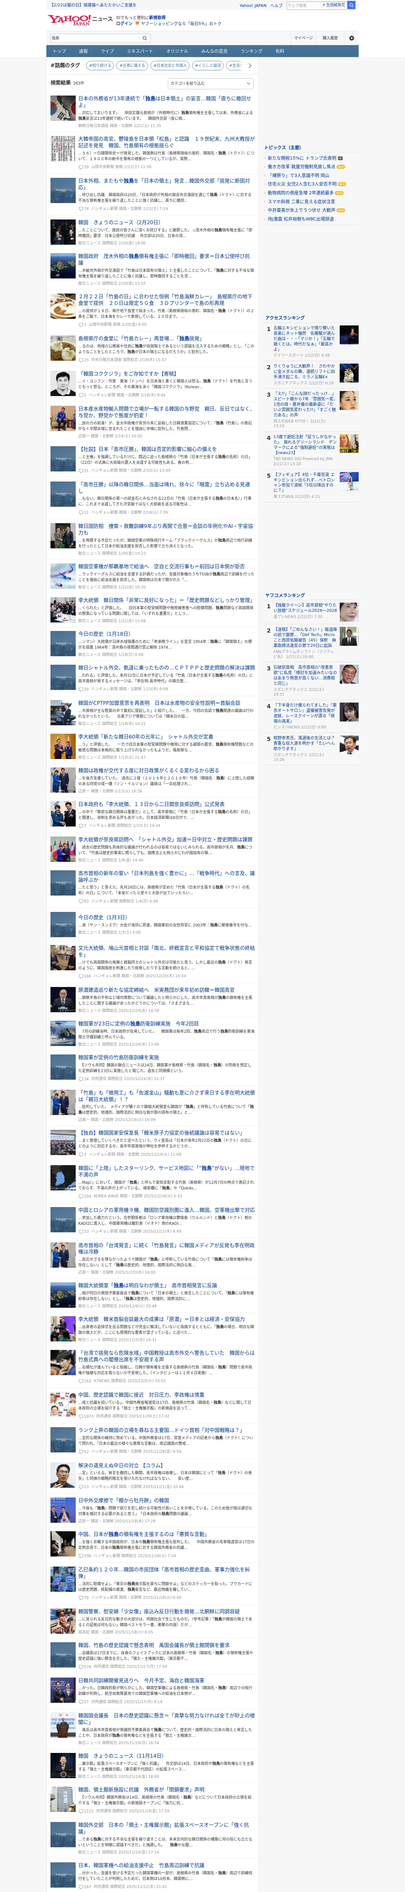
Task: Switch to the 速報 tab
Action: tap(83, 51)
